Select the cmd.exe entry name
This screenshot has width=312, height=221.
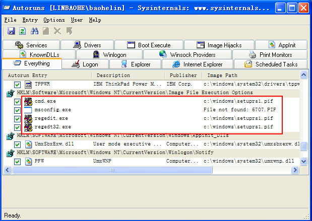45,101
